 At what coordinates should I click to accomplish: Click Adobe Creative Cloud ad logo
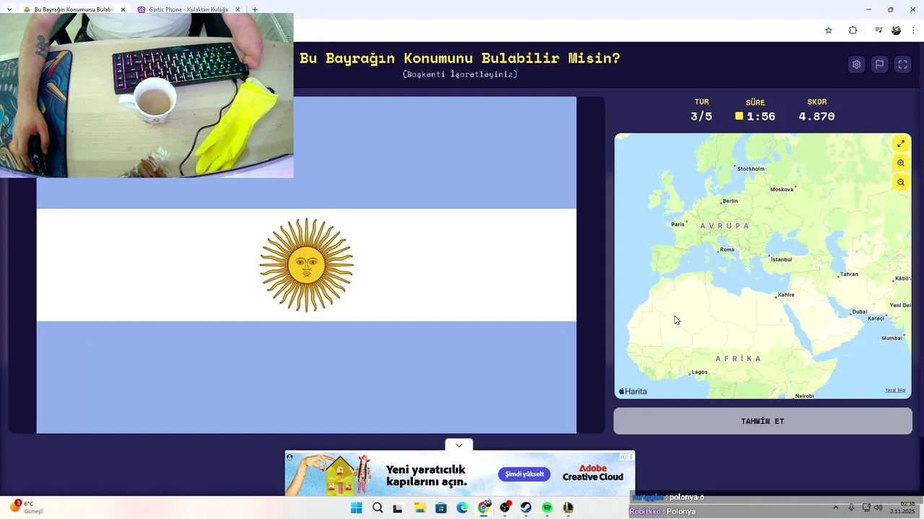tap(593, 473)
